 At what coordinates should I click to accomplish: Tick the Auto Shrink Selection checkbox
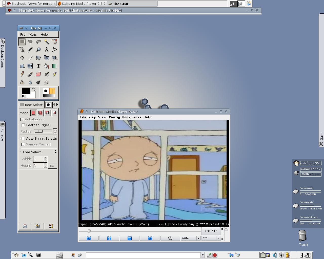tap(23, 138)
